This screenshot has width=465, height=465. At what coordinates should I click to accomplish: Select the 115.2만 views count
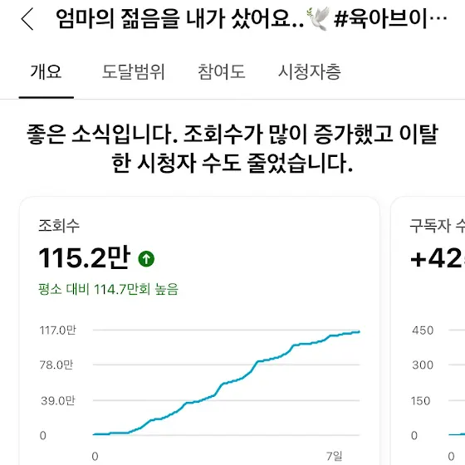point(84,257)
